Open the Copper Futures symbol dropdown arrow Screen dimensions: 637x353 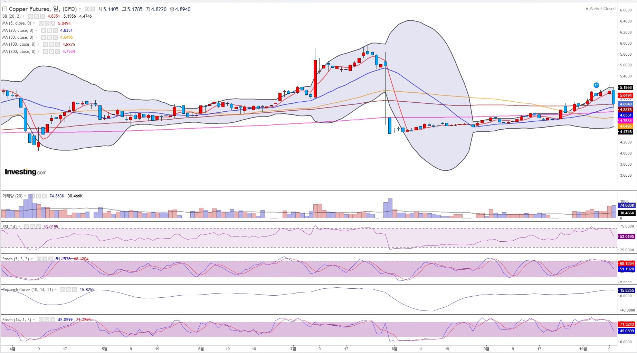80,9
